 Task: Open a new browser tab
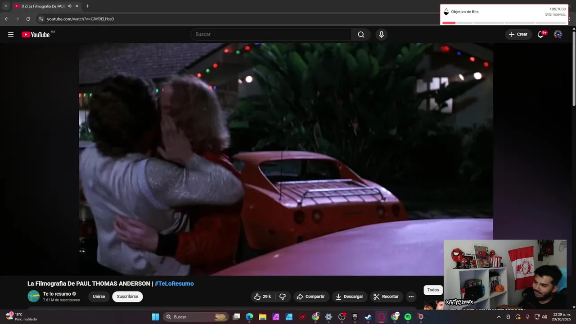(87, 6)
